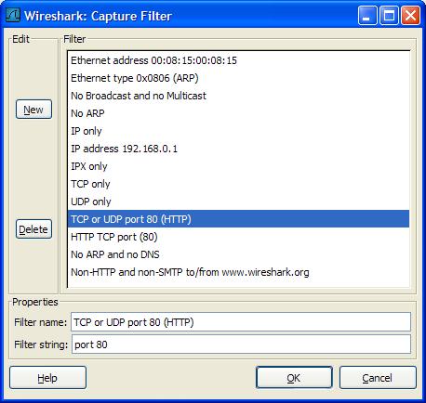Pick the 'No ARP' filter entry
The width and height of the screenshot is (426, 403).
pos(238,113)
